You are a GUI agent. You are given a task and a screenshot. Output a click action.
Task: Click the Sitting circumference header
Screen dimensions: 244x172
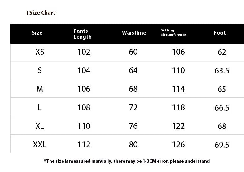pyautogui.click(x=173, y=32)
